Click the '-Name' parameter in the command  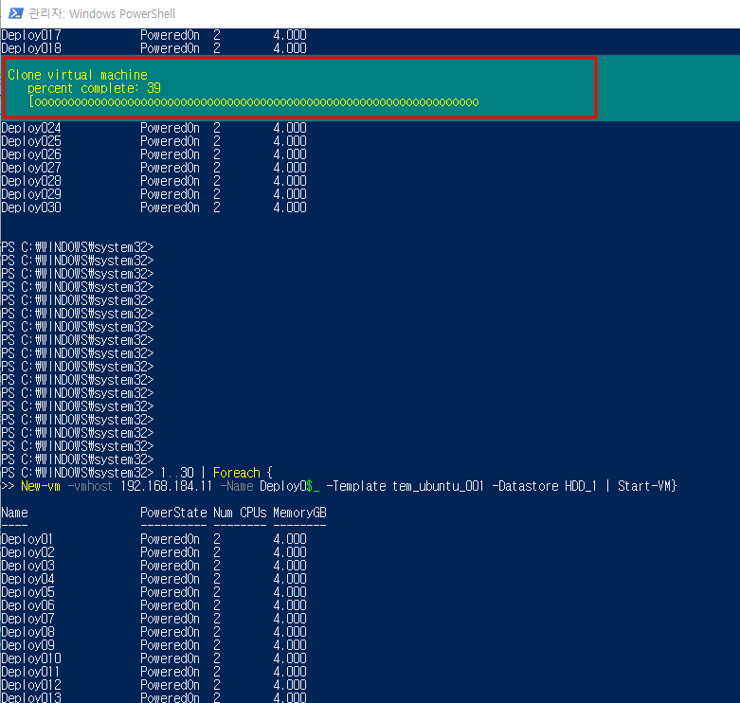pyautogui.click(x=237, y=486)
